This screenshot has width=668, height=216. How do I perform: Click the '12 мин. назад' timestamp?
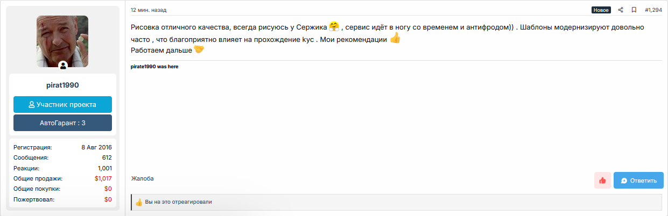149,10
